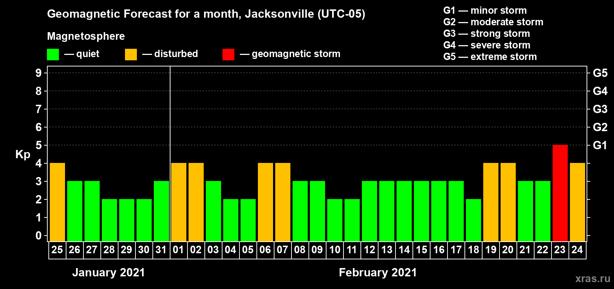The width and height of the screenshot is (614, 289).
Task: Click the G5 label on right axis
Action: pyautogui.click(x=600, y=73)
